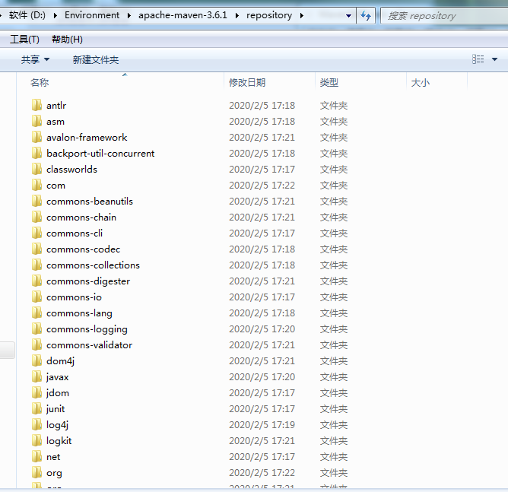Expand address bar history dropdown
The height and width of the screenshot is (492, 508).
tap(348, 15)
